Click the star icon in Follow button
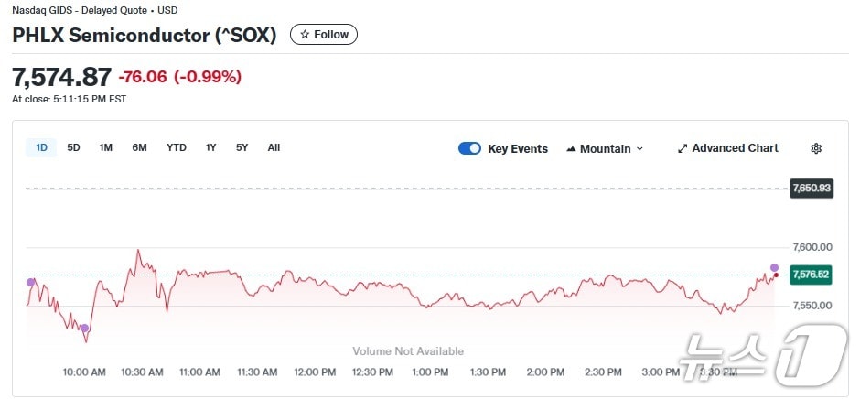The width and height of the screenshot is (860, 399). (x=306, y=35)
